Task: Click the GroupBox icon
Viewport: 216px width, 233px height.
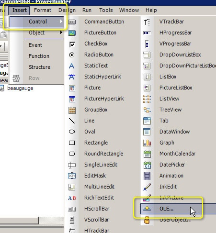Action: 72,110
